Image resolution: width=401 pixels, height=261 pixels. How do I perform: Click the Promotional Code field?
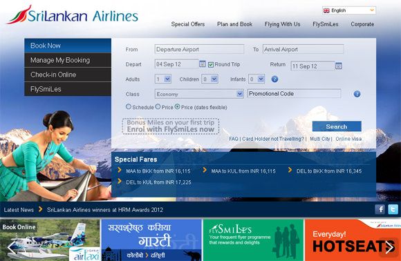(294, 94)
